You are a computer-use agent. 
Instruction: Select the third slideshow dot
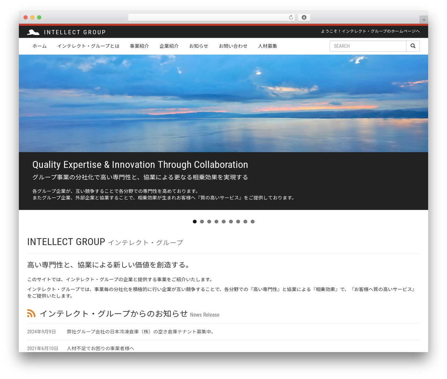209,222
